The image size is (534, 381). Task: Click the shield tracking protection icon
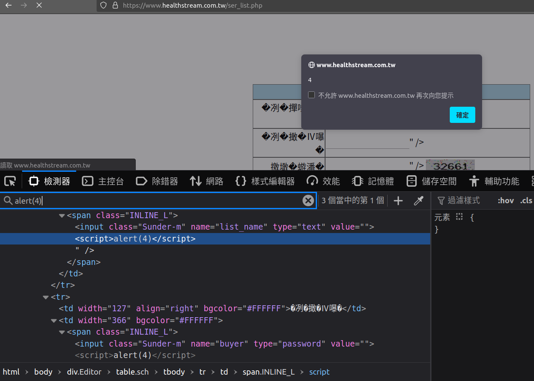tap(103, 6)
